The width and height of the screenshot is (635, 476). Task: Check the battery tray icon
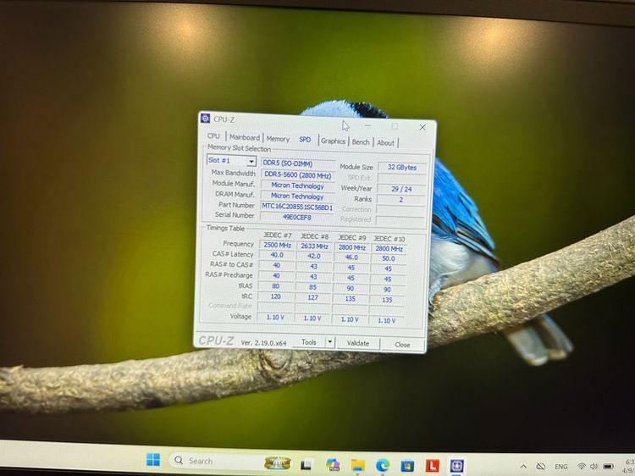(608, 467)
